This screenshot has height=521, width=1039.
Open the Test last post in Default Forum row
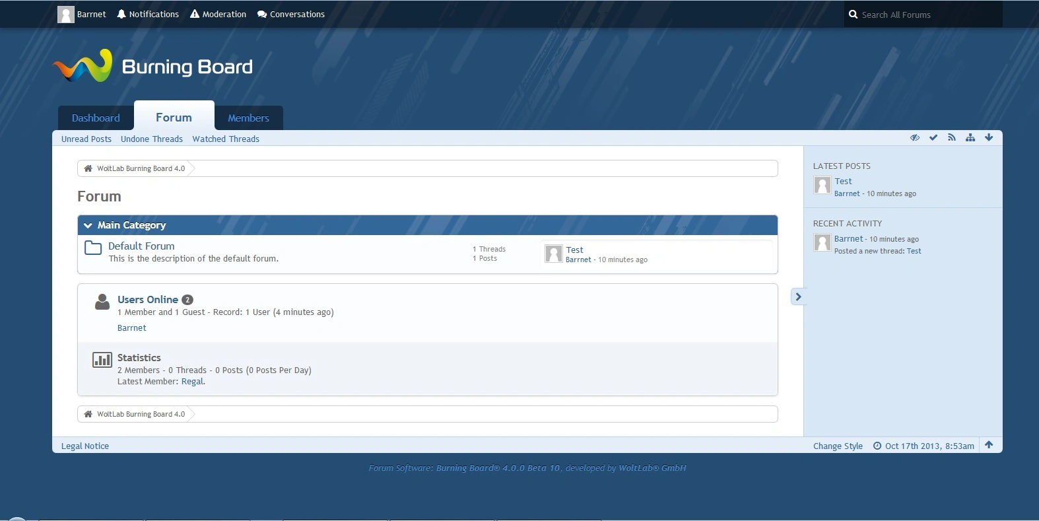575,250
